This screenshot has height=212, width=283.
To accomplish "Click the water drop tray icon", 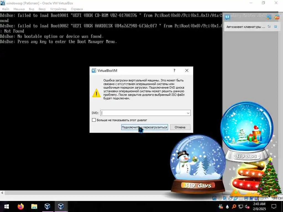I will pyautogui.click(x=227, y=206).
